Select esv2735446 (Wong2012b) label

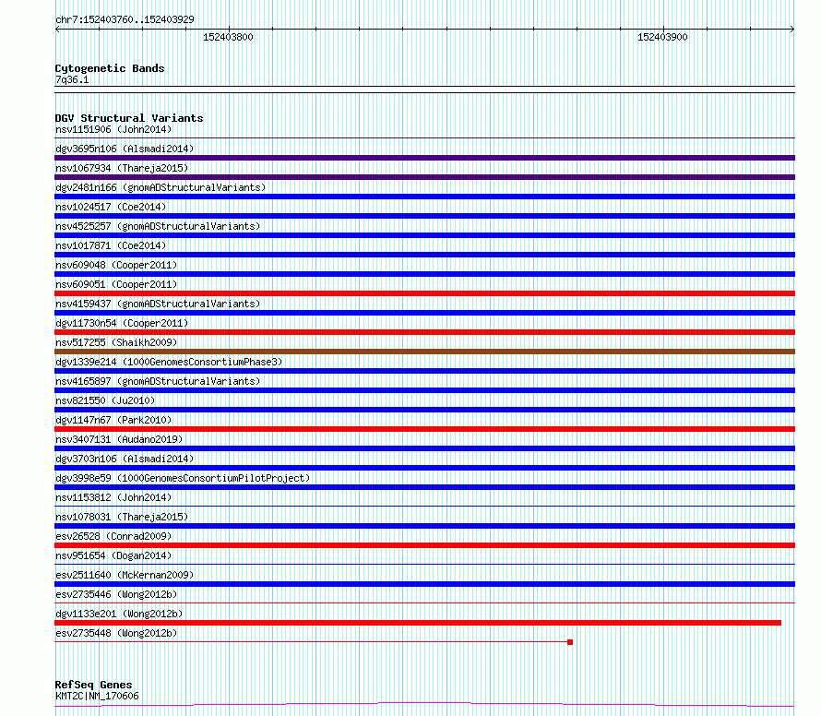click(x=116, y=594)
